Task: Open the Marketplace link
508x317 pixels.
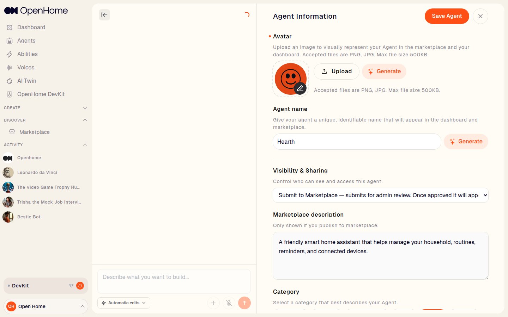Action: (35, 132)
